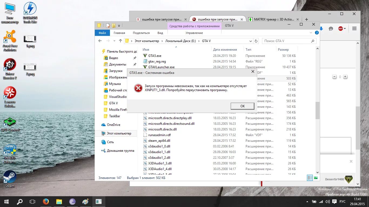The width and height of the screenshot is (369, 207).
Task: Open the Вид ribbon tab
Action: (160, 33)
